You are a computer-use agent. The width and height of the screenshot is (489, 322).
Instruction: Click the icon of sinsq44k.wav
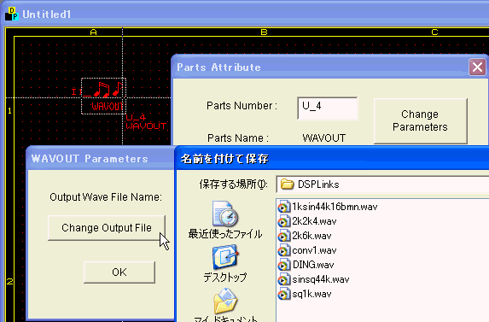coord(283,279)
